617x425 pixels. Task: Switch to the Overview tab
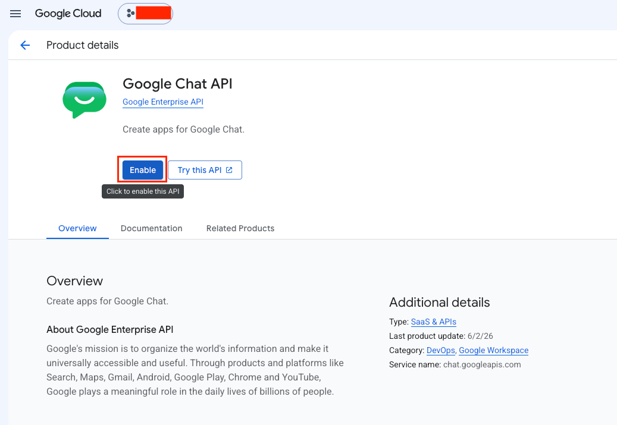click(77, 228)
